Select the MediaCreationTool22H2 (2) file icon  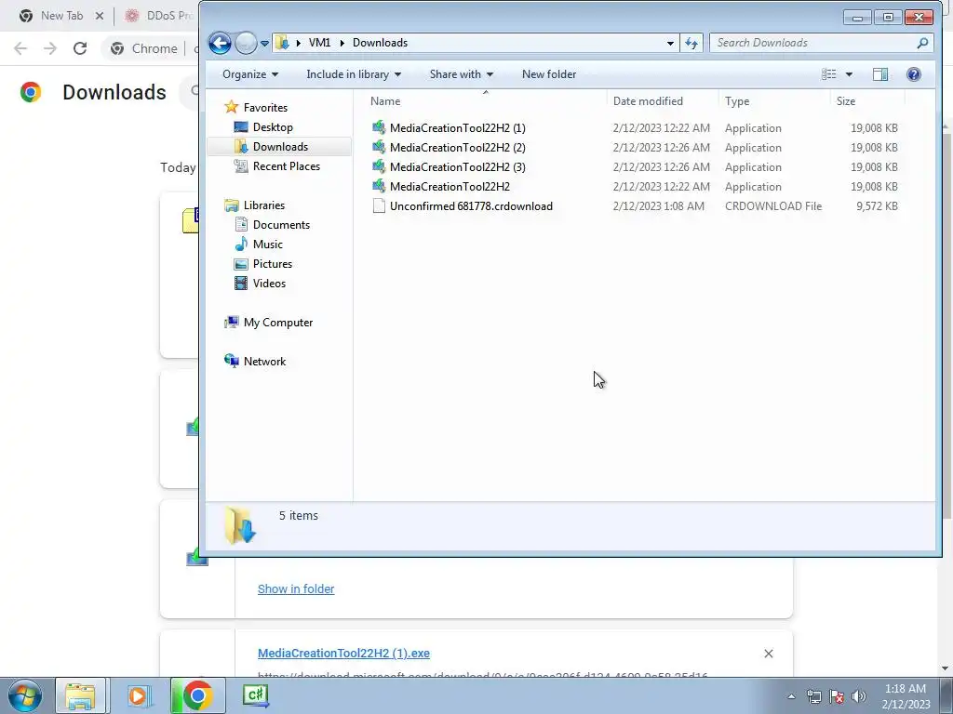coord(379,147)
